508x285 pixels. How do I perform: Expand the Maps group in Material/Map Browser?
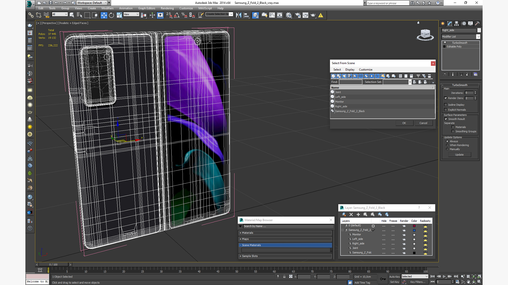[x=285, y=239]
